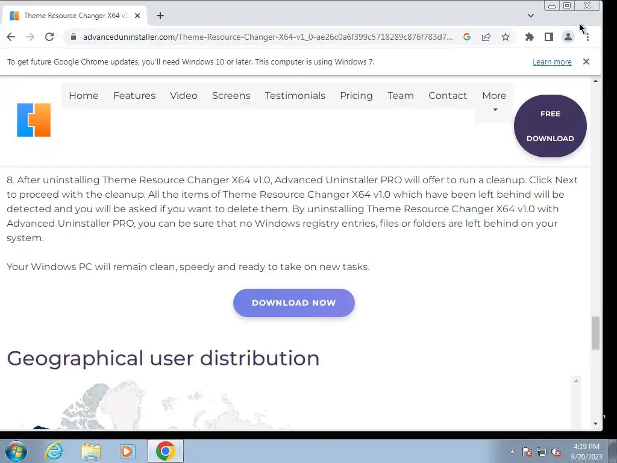Go to Features page
The height and width of the screenshot is (463, 617).
[134, 96]
